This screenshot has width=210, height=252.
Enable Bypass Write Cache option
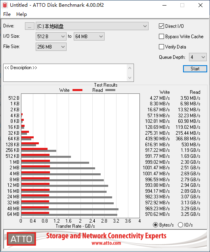tap(161, 37)
